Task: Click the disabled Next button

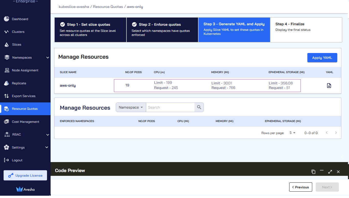Action: (327, 187)
